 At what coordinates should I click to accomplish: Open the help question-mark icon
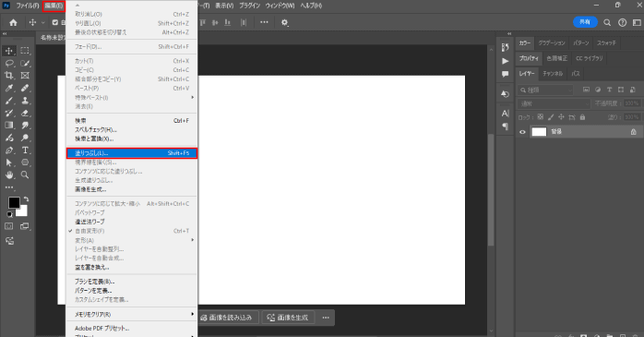(x=622, y=22)
